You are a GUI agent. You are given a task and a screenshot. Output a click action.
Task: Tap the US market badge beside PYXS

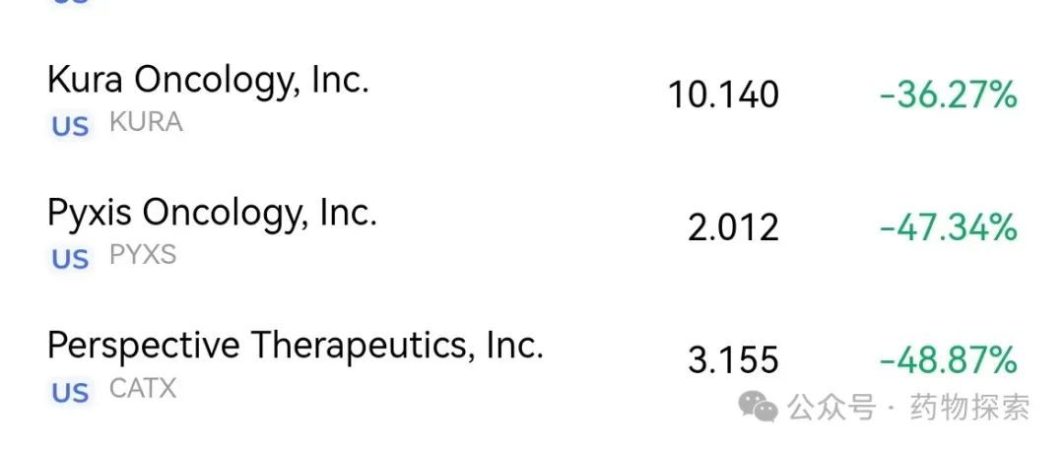click(70, 259)
